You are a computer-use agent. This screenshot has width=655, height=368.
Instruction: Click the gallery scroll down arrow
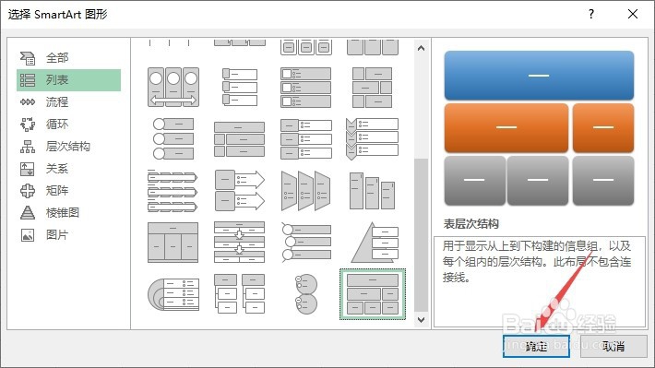(x=421, y=320)
